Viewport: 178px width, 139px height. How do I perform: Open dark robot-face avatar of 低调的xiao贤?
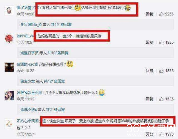coord(9,67)
